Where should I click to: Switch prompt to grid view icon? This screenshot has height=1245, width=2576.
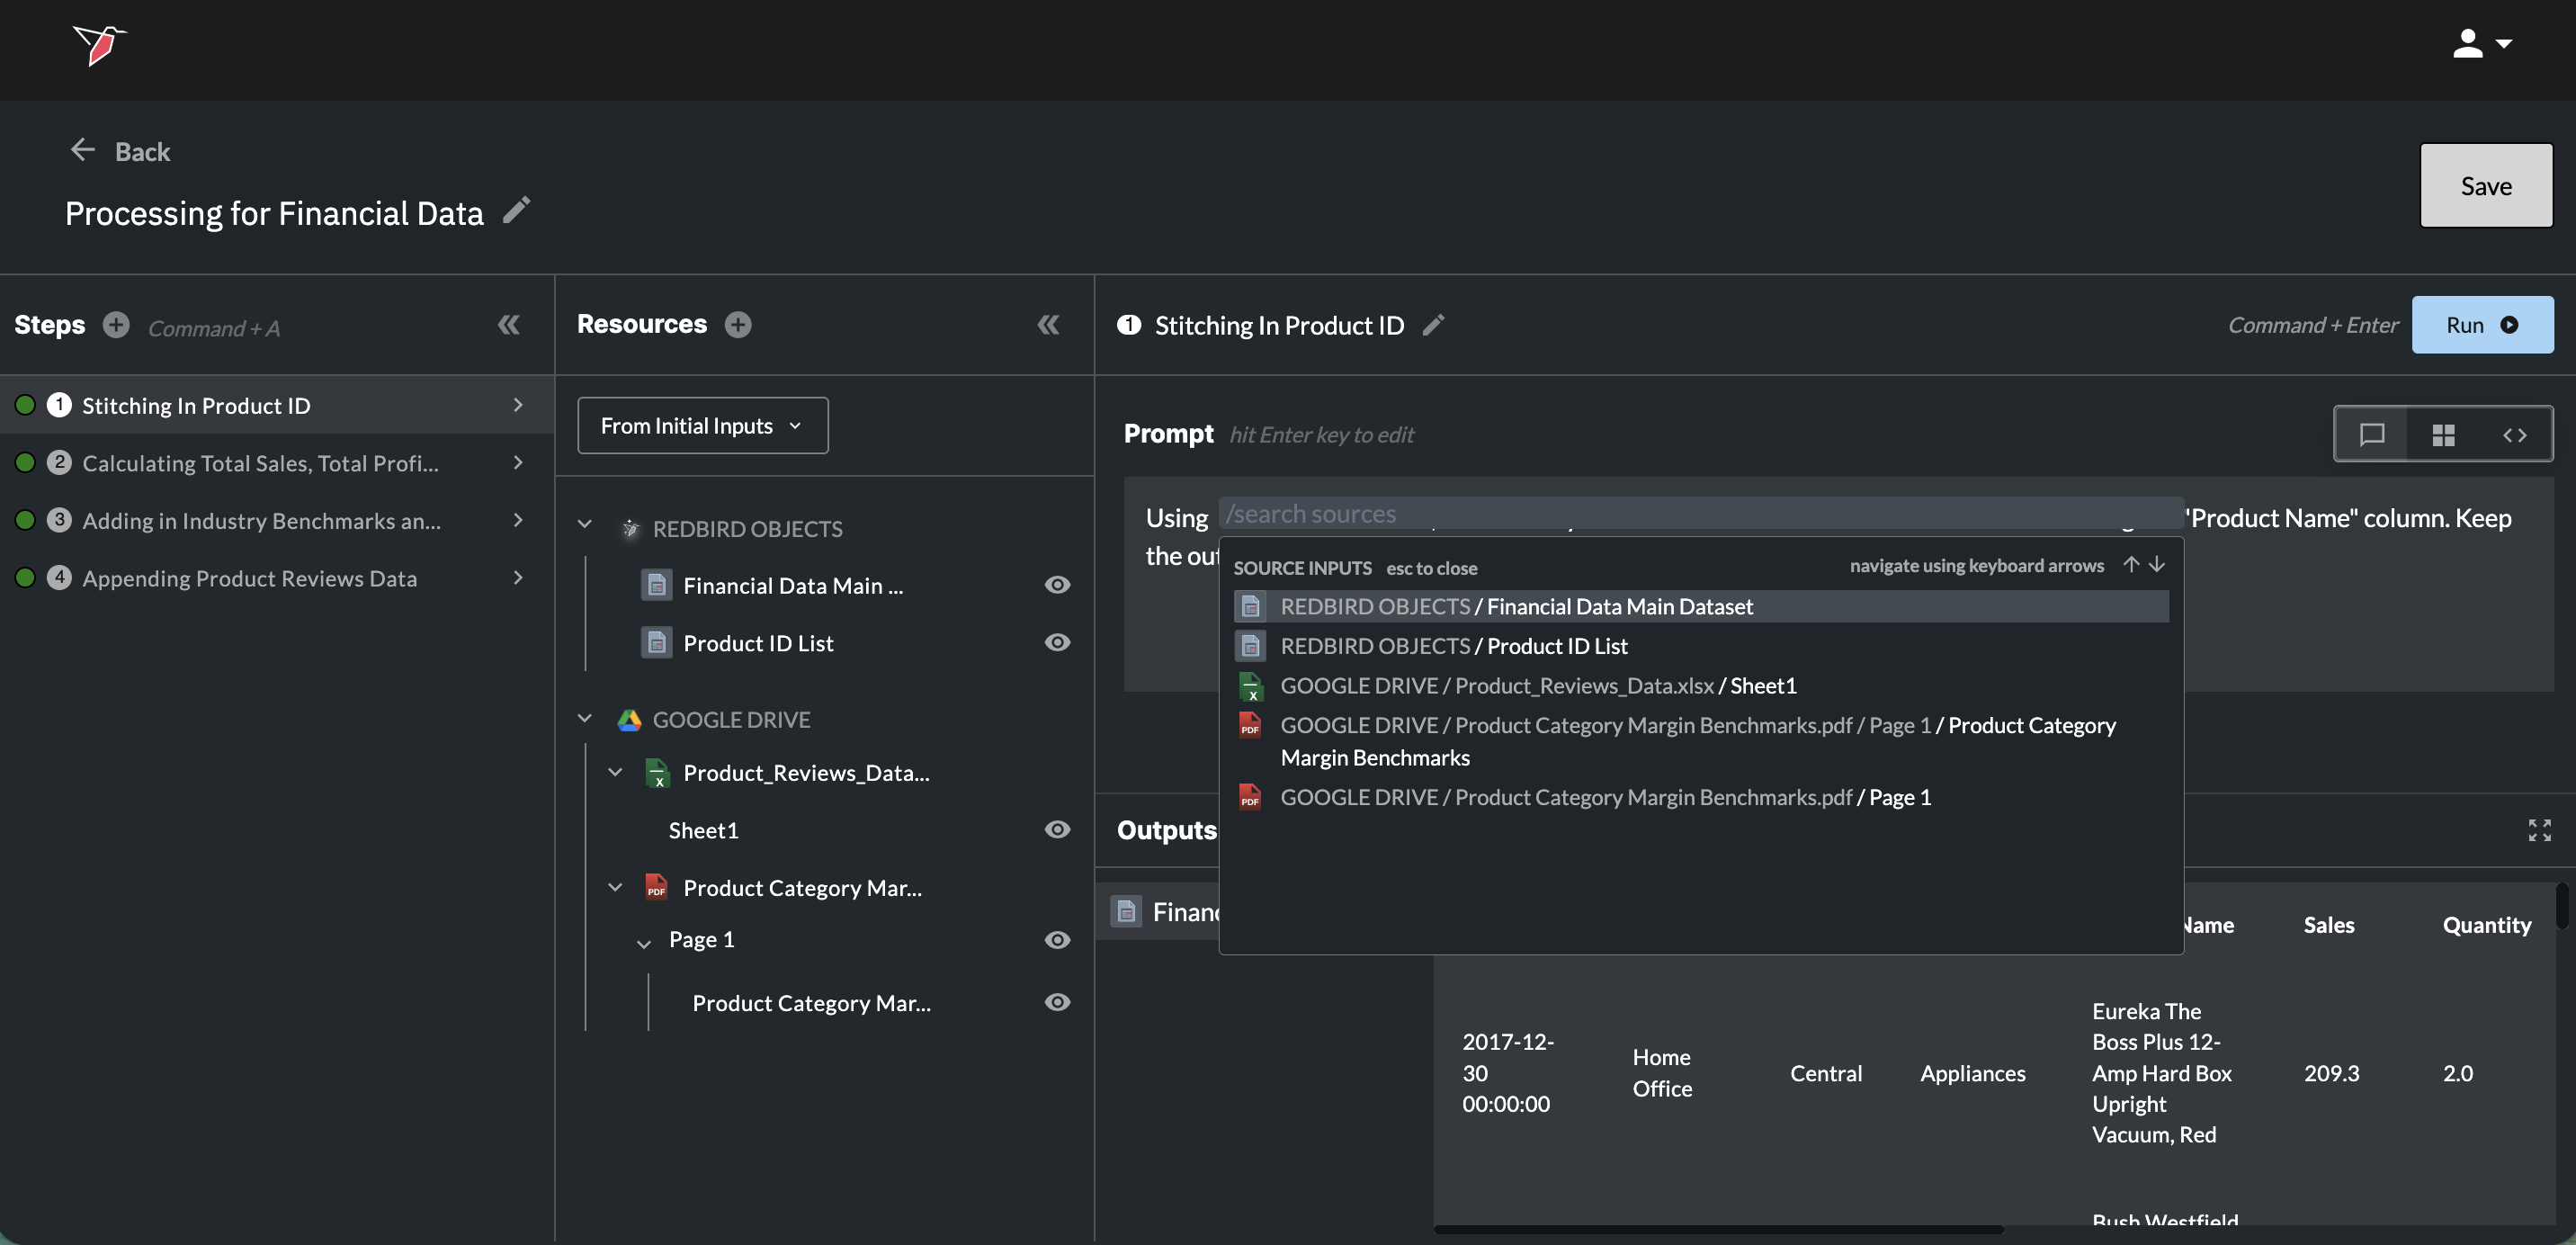pyautogui.click(x=2443, y=435)
